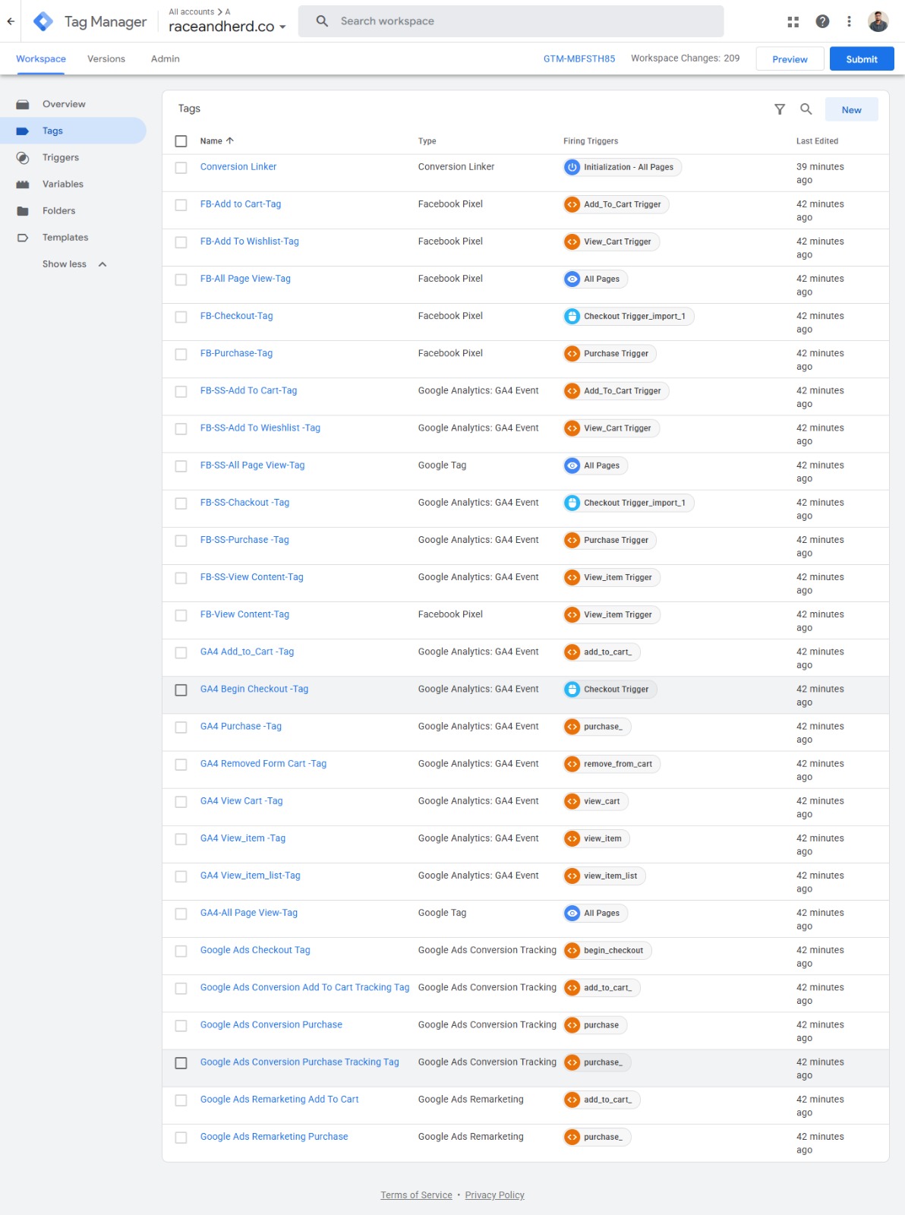Click the Triggers sidebar icon
Image resolution: width=905 pixels, height=1215 pixels.
click(23, 157)
